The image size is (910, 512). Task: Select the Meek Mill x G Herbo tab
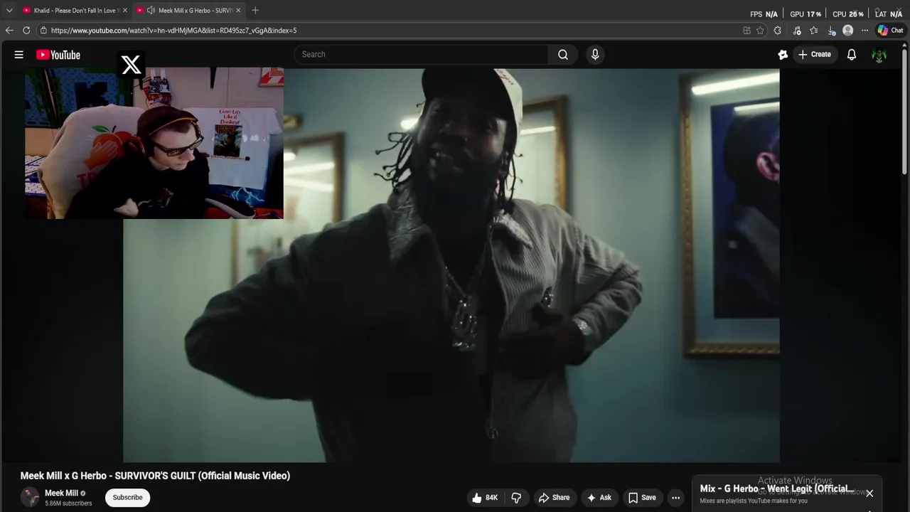click(188, 11)
